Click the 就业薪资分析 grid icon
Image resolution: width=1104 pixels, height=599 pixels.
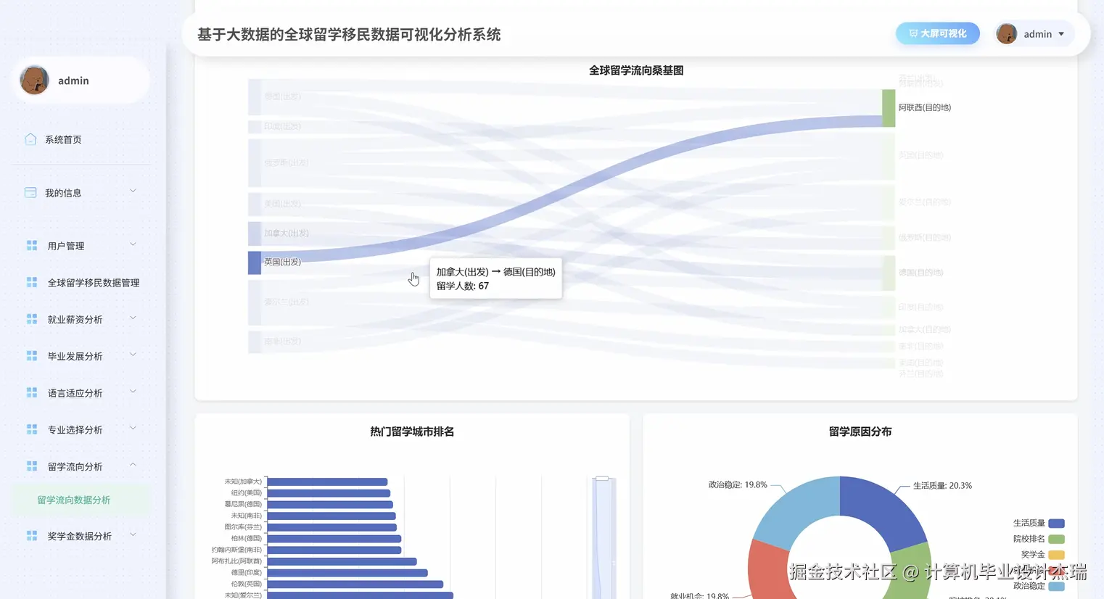[x=32, y=319]
